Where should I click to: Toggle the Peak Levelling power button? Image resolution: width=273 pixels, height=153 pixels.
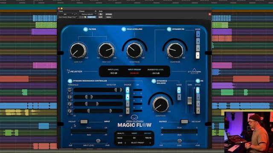[124, 29]
